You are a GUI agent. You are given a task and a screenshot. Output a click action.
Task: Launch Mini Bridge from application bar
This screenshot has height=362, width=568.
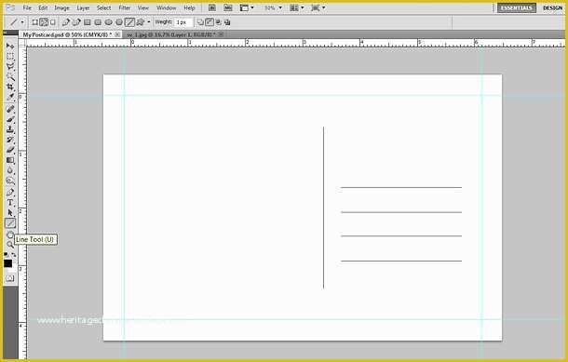228,7
